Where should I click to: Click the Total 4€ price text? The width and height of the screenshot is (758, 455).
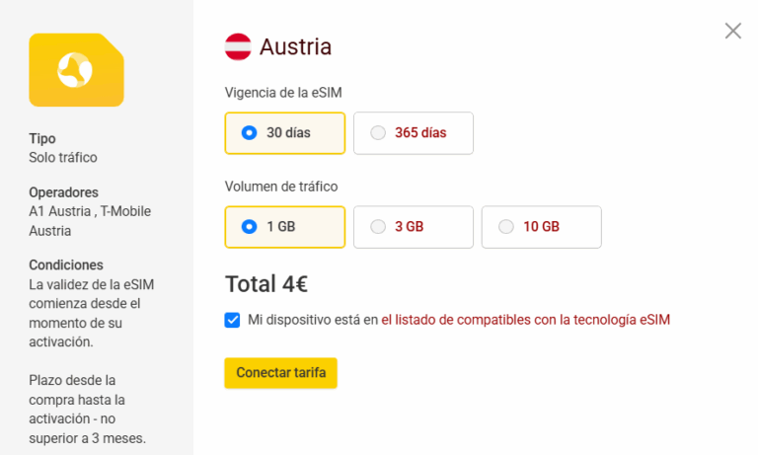click(x=266, y=284)
